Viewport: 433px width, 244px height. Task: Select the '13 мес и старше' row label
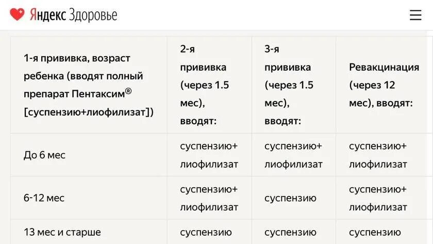point(62,232)
